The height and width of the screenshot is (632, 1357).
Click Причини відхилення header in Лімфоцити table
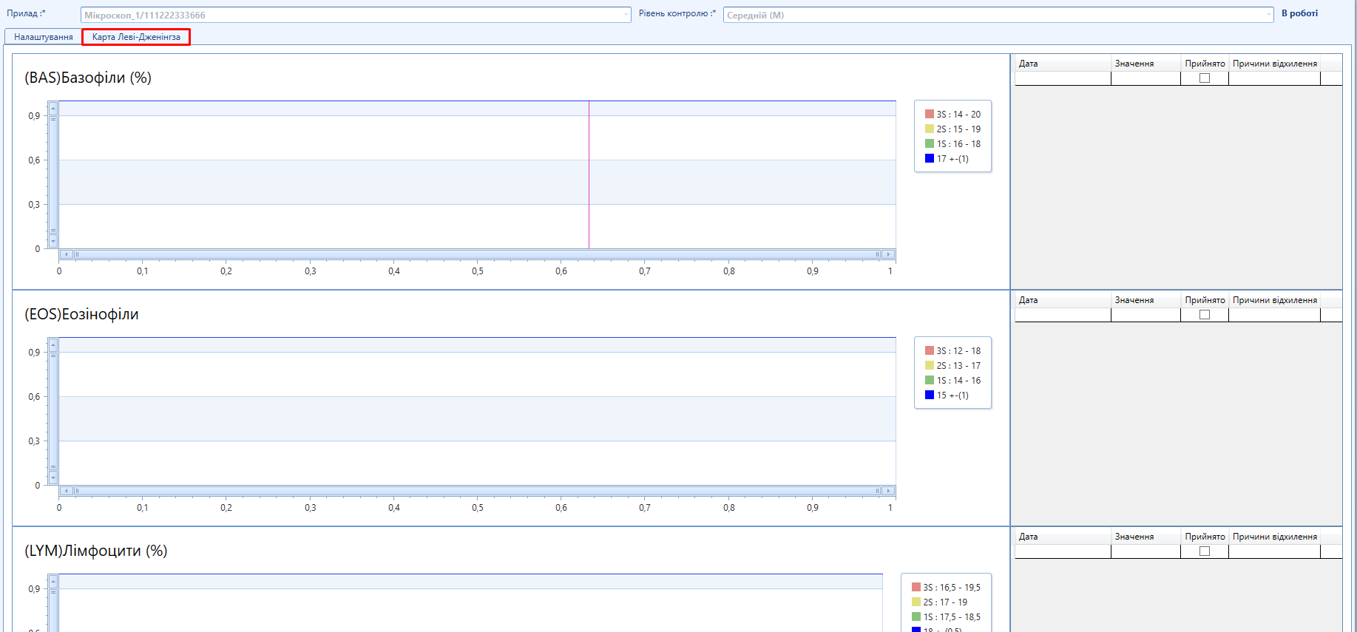point(1275,537)
